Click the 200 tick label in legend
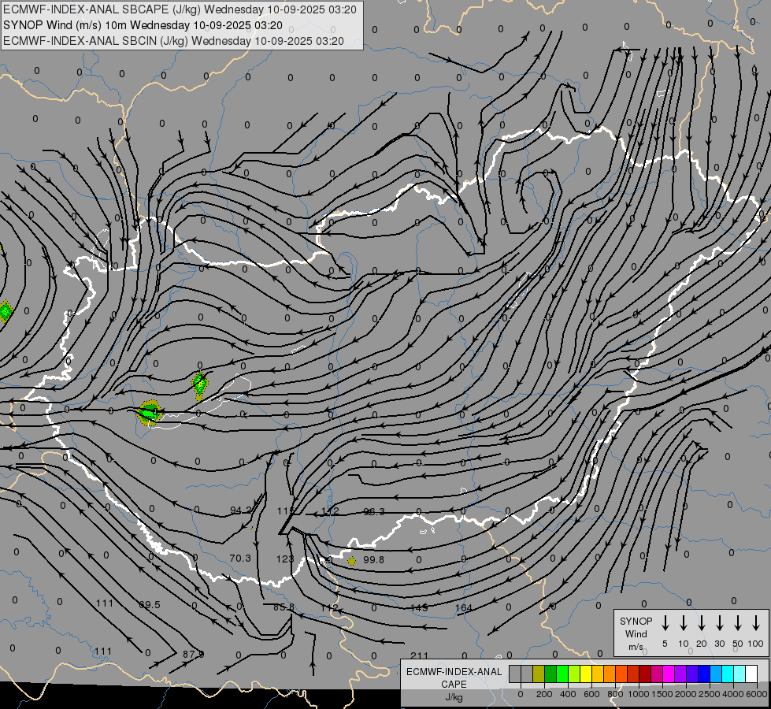Image resolution: width=771 pixels, height=709 pixels. [544, 694]
